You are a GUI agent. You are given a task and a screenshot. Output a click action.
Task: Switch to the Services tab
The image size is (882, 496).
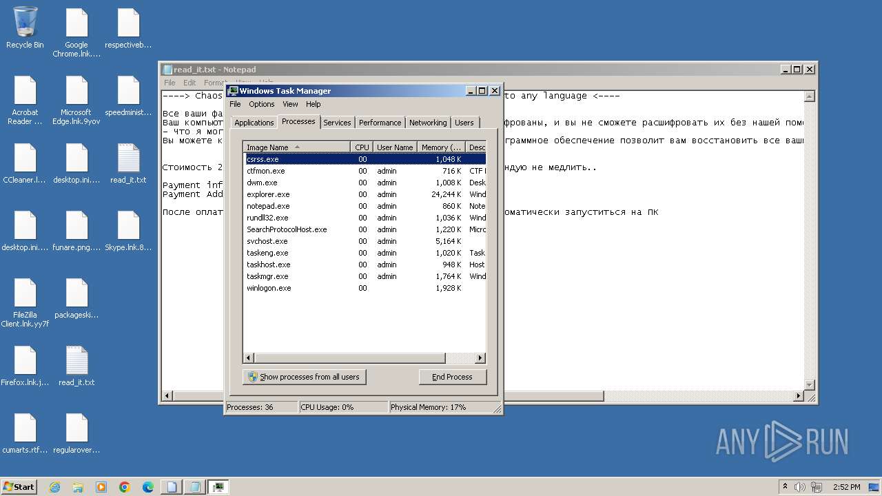pyautogui.click(x=337, y=123)
